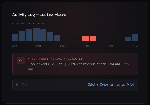The image size is (150, 105).
Task: Click the warning triangle alert icon
Action: tap(21, 61)
